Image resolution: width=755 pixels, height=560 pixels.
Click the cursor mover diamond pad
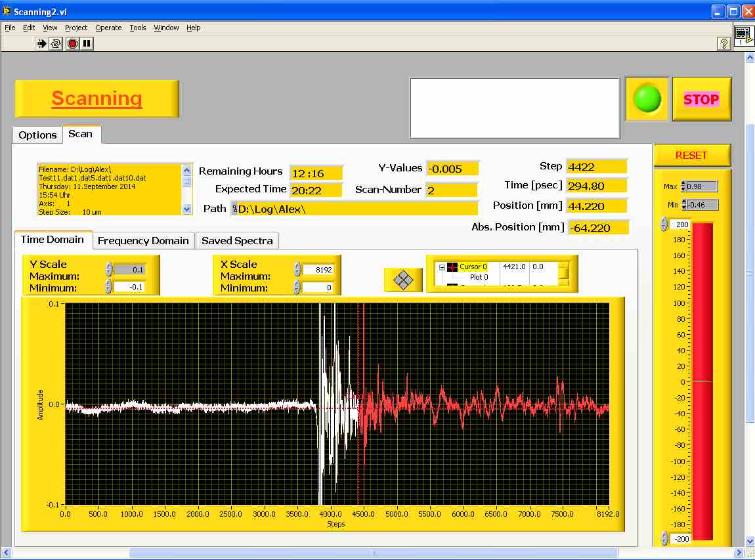[x=402, y=280]
